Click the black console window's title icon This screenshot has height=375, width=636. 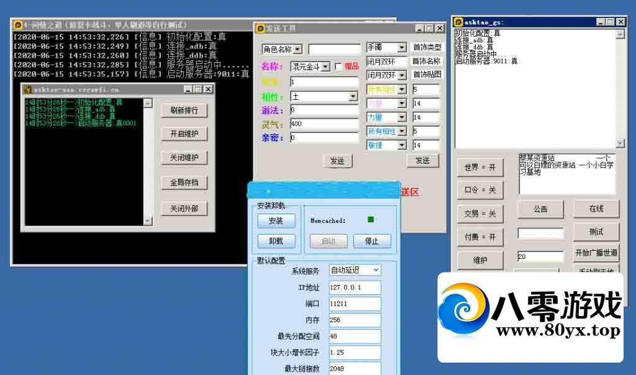point(18,25)
